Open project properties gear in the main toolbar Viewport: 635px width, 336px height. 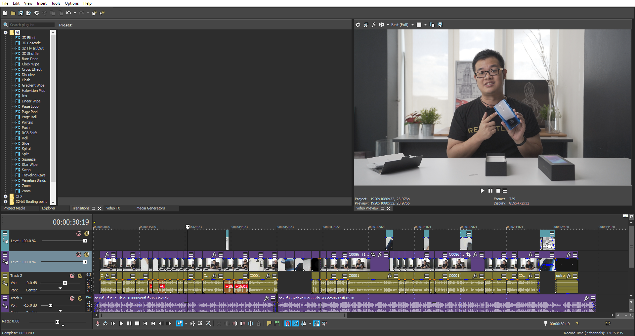[37, 13]
